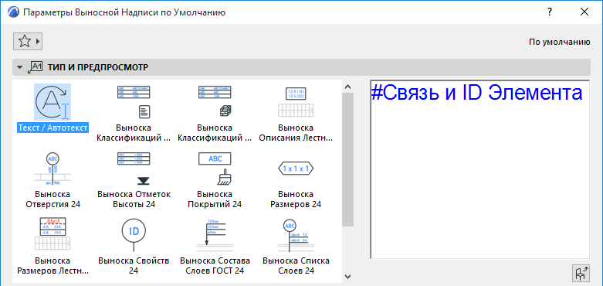Click the label list scrollbar thumb
Image resolution: width=603 pixels, height=286 pixels.
(348, 159)
